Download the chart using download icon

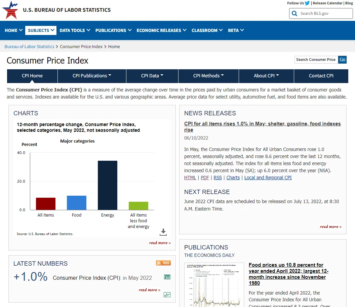point(163,232)
